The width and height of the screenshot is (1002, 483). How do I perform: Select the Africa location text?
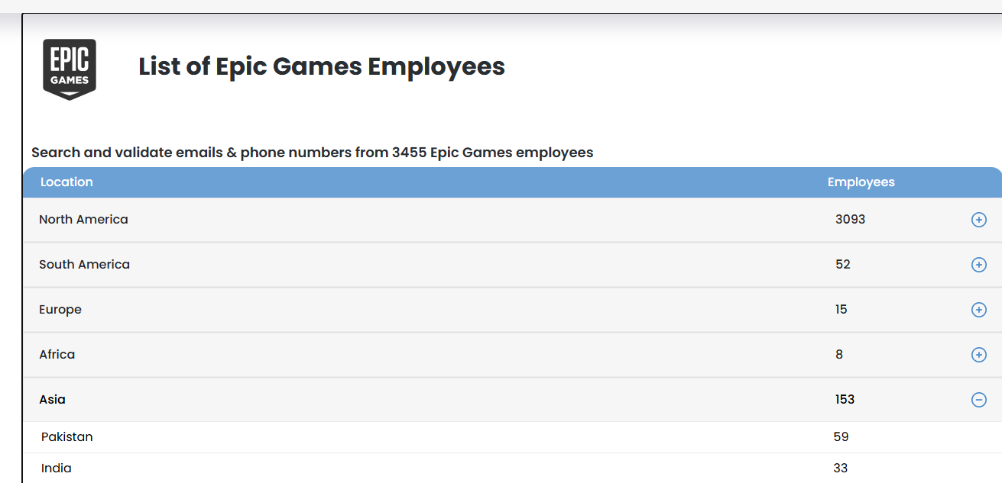pyautogui.click(x=57, y=354)
